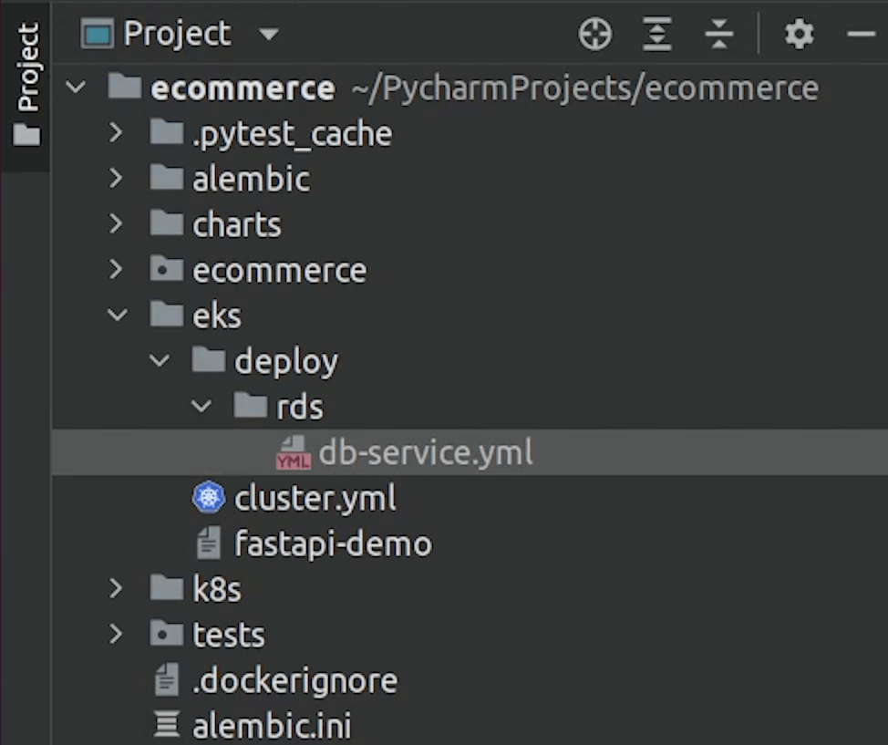The height and width of the screenshot is (745, 888).
Task: Click the Expand All toolbar icon
Action: pyautogui.click(x=656, y=36)
